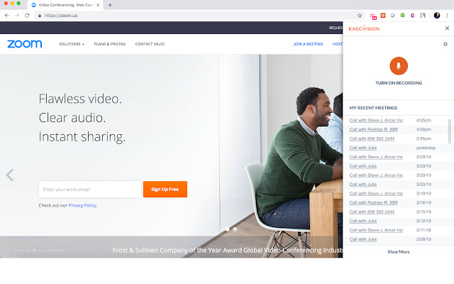Turn on recording with microphone button
The width and height of the screenshot is (454, 284).
click(x=399, y=66)
